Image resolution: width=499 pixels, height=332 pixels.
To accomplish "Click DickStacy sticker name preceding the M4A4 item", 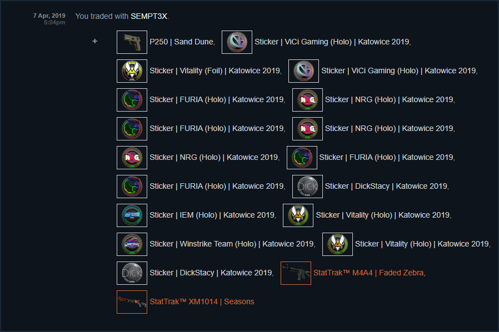I will [x=211, y=273].
